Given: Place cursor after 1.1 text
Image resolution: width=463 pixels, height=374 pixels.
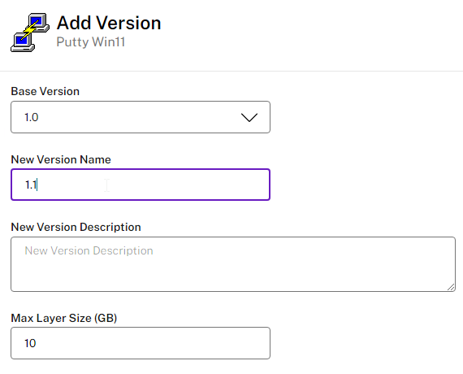Looking at the screenshot, I should 37,185.
